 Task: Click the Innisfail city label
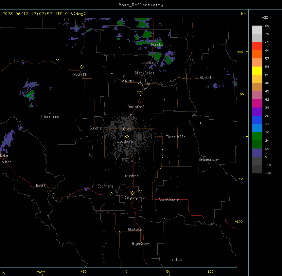tap(136, 107)
